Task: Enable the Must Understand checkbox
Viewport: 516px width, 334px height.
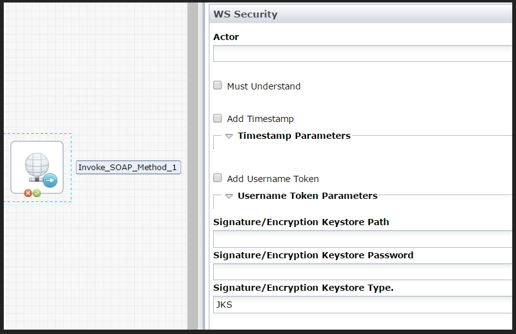Action: point(218,86)
